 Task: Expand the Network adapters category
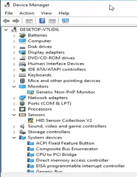[x=14, y=98]
